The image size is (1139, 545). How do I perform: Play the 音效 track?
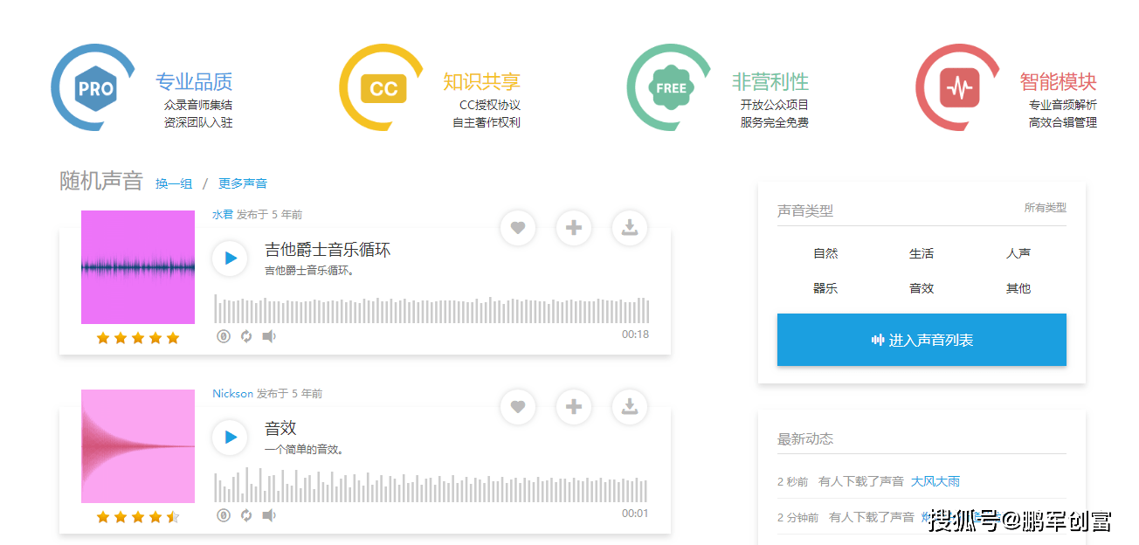tap(230, 438)
